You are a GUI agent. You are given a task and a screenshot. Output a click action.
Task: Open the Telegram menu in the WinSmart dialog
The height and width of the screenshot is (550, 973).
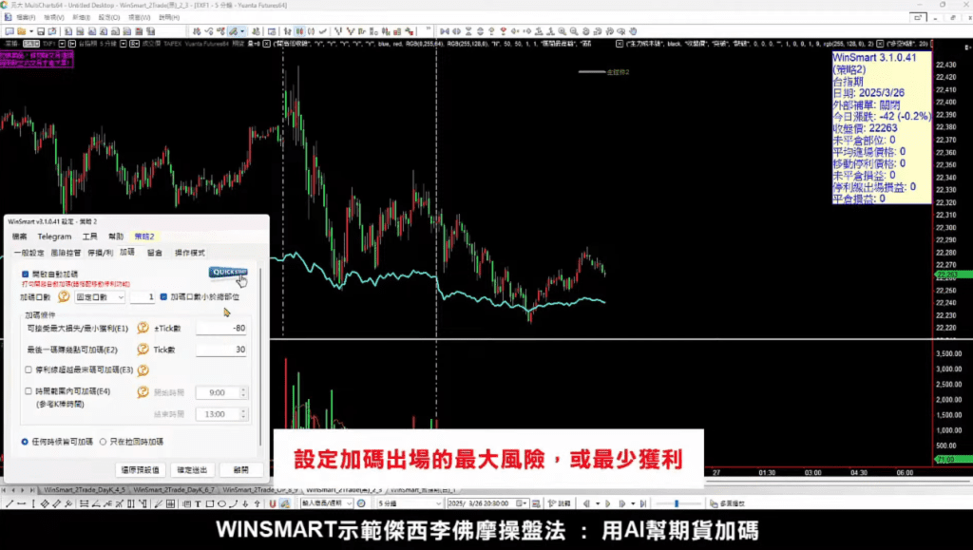[53, 237]
